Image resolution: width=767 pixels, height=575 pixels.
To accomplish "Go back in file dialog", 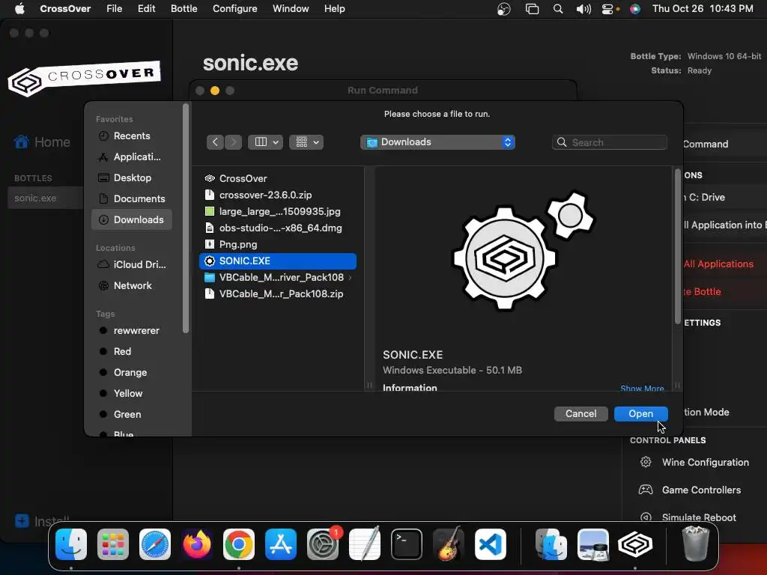I will click(215, 142).
